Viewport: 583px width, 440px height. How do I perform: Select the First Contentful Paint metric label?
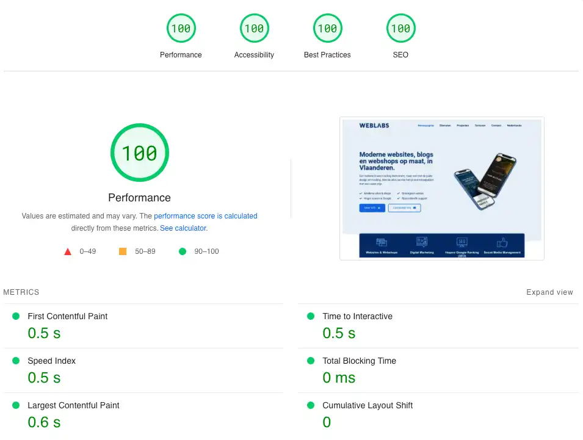coord(67,316)
